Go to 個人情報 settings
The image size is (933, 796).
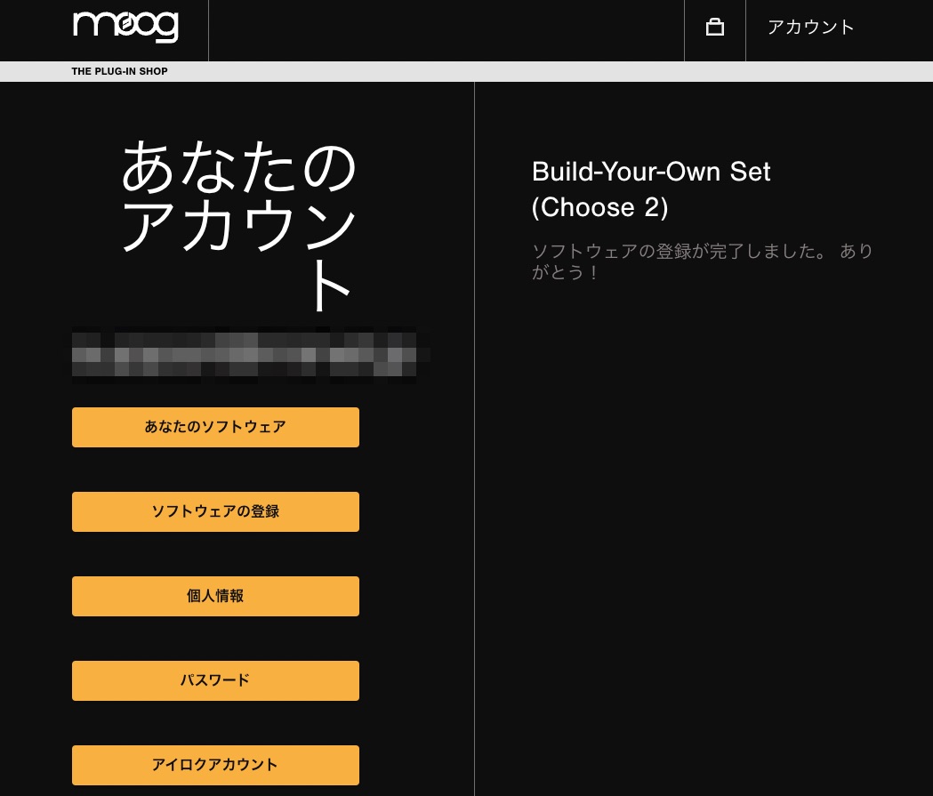click(x=215, y=596)
